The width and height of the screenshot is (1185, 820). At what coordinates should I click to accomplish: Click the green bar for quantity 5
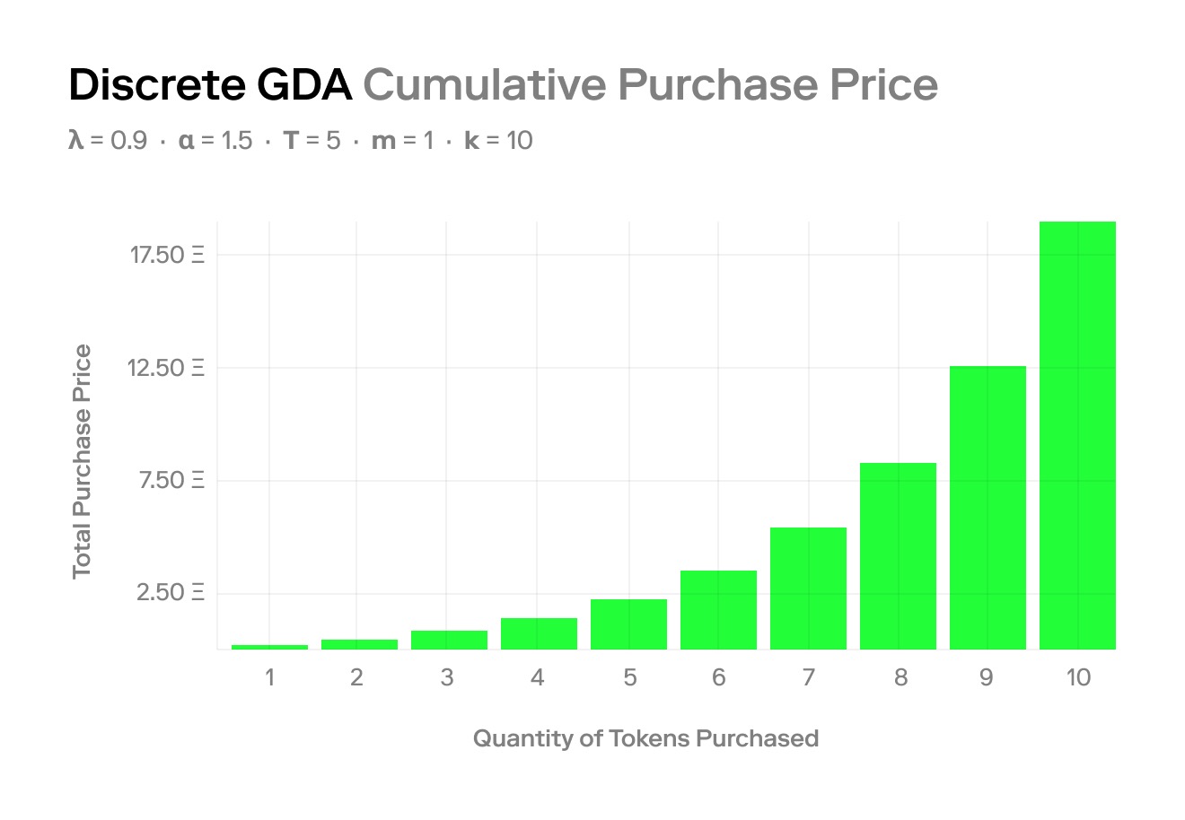tap(628, 624)
